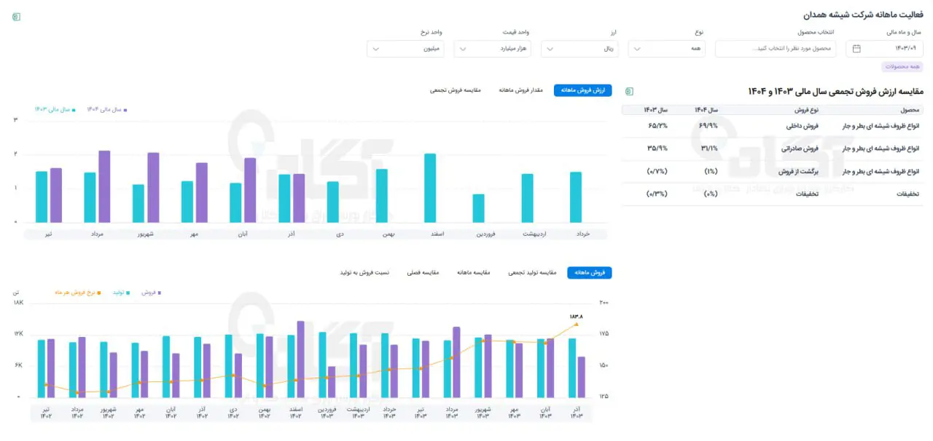The height and width of the screenshot is (441, 933).
Task: Switch to the مقدار فروش ماهانه tab
Action: pos(521,90)
